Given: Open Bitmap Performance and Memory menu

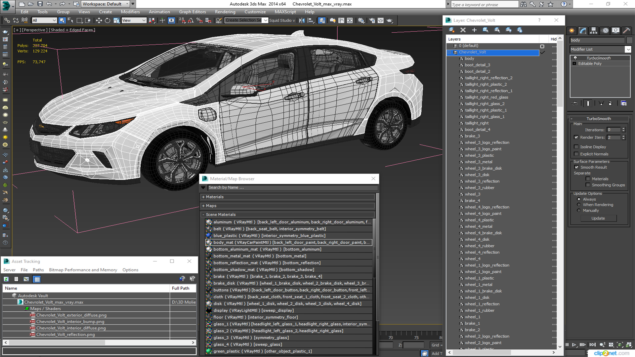Looking at the screenshot, I should [83, 270].
